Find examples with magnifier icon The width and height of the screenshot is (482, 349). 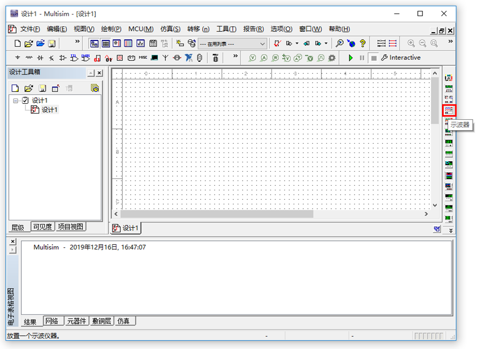pyautogui.click(x=339, y=44)
